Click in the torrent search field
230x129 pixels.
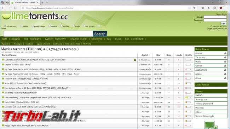(x=48, y=34)
